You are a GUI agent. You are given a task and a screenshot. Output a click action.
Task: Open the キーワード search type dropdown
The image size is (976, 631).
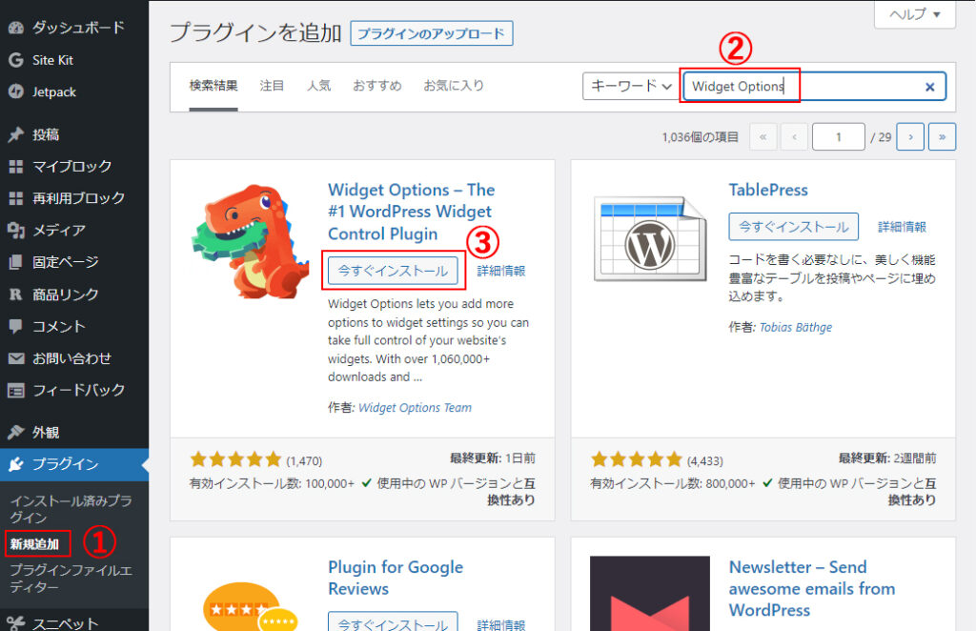point(630,86)
